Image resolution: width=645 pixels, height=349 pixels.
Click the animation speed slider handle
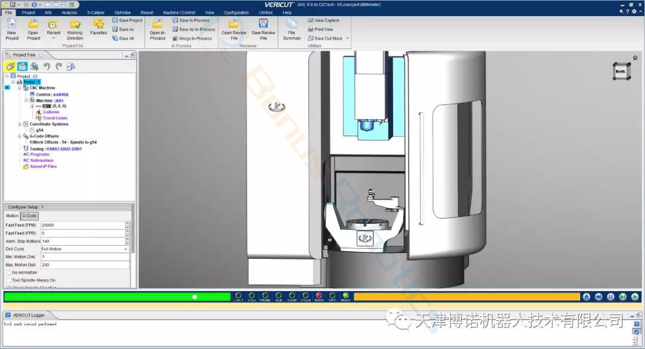[195, 297]
